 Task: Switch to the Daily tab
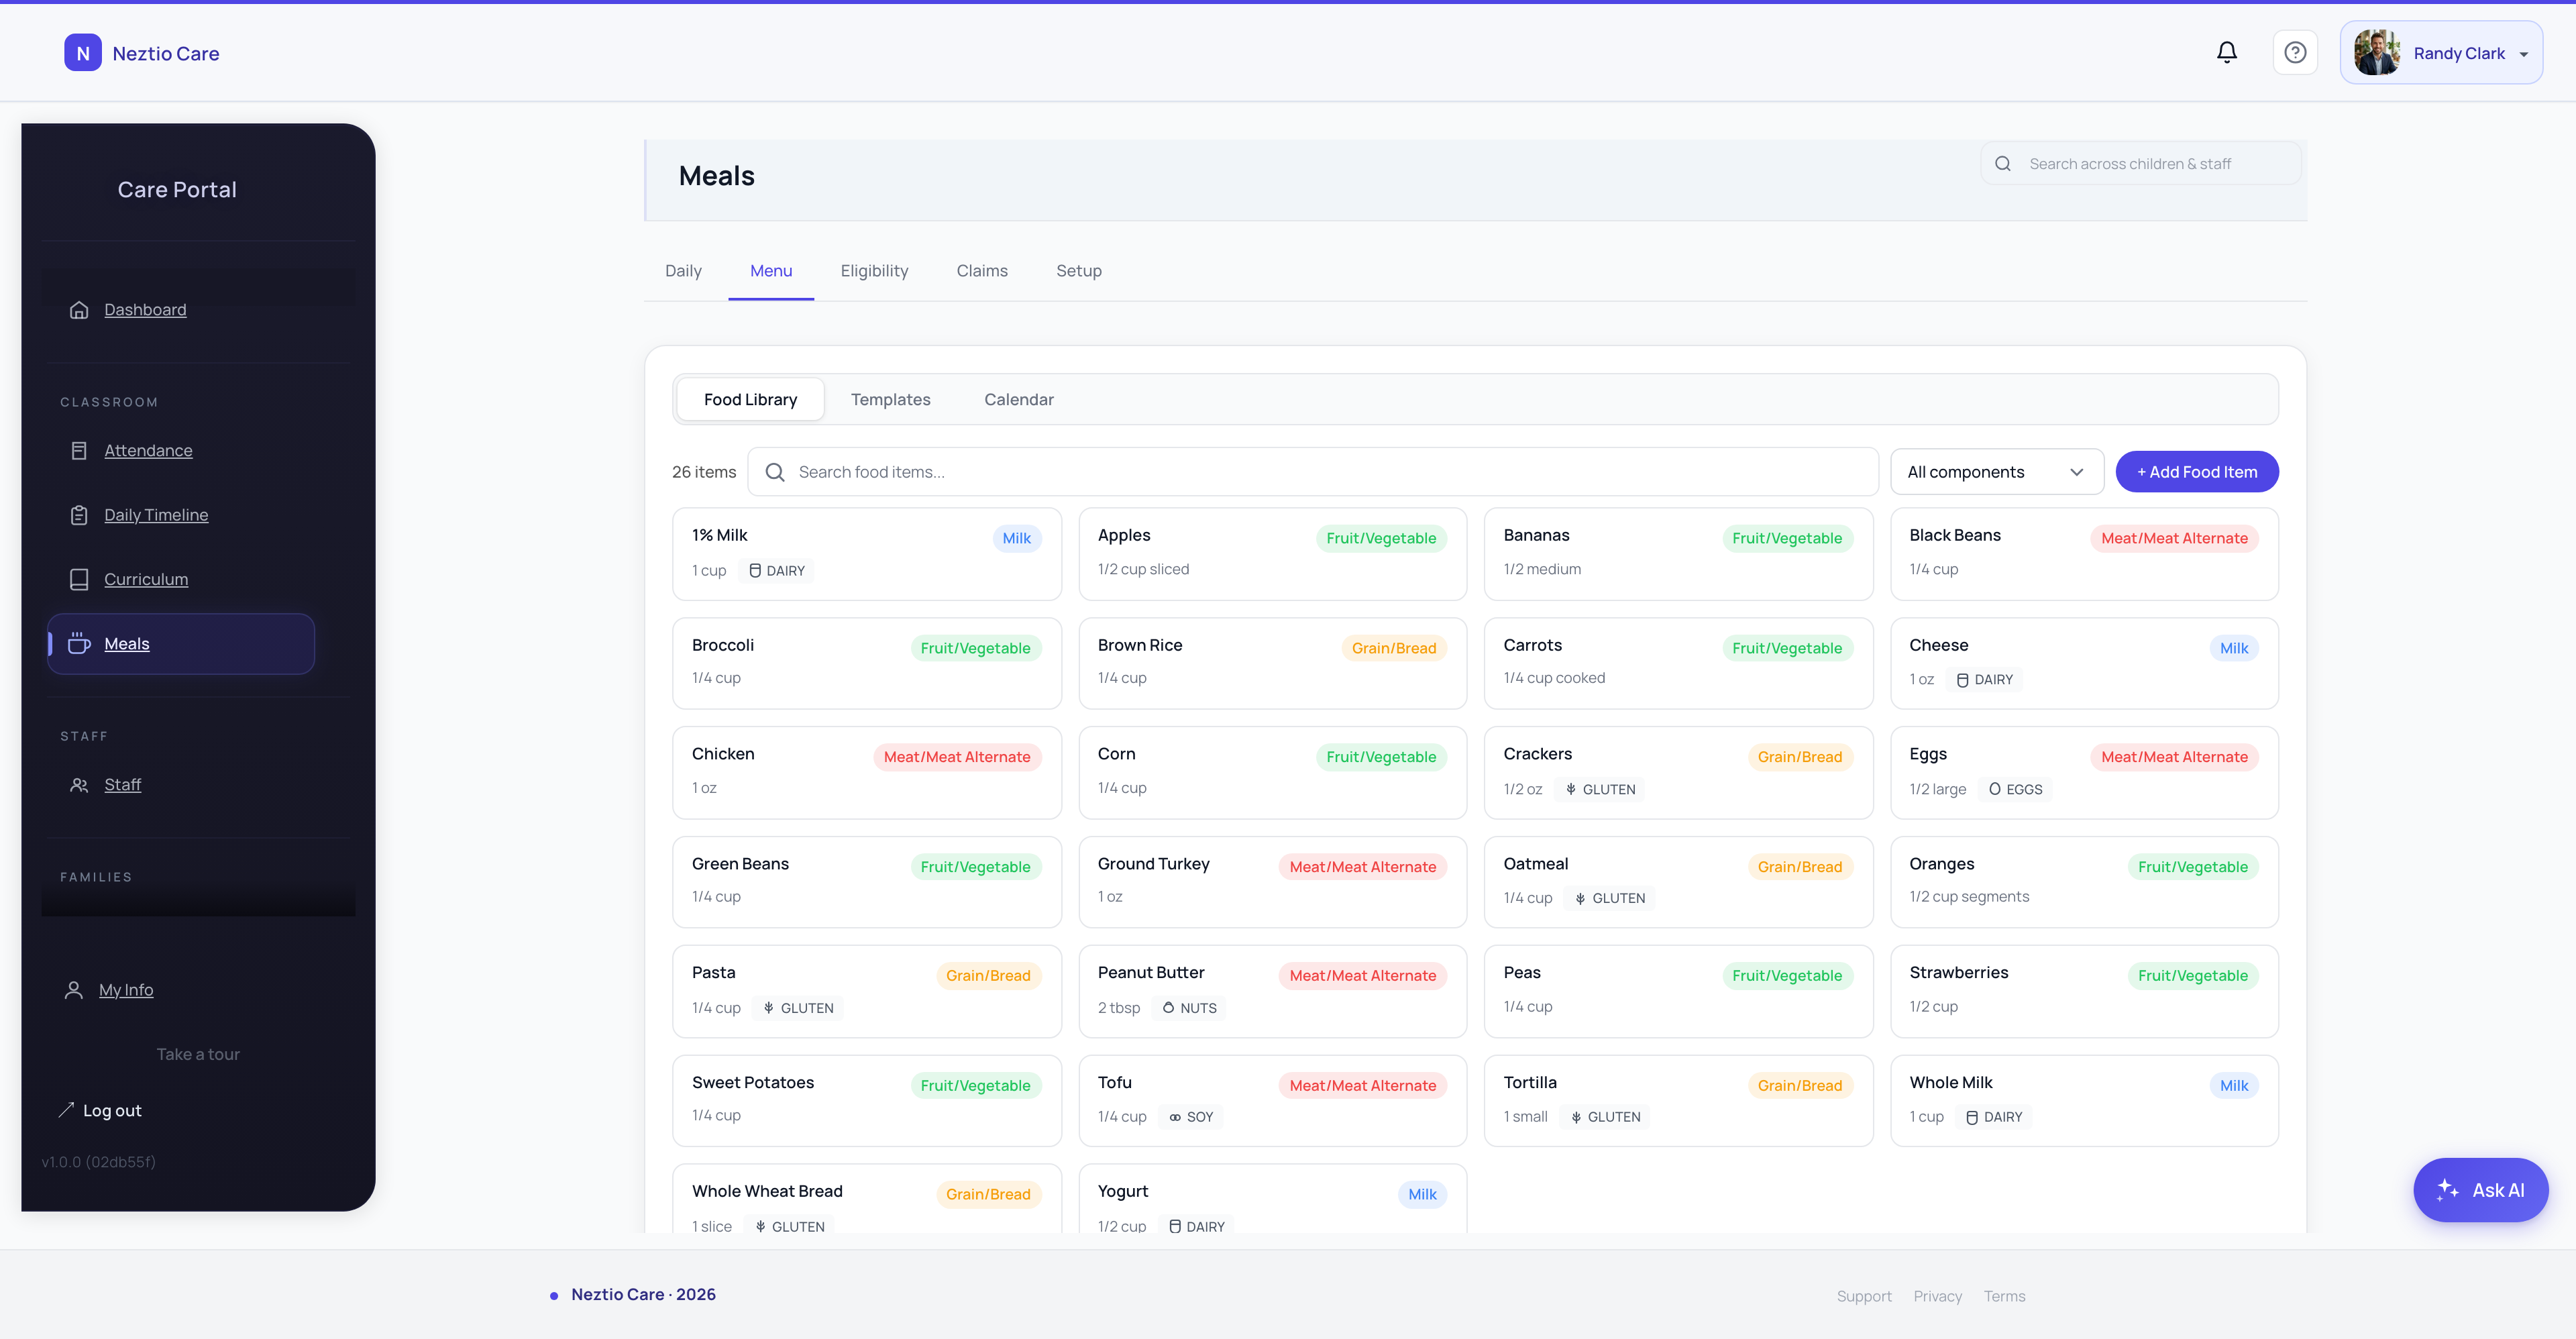683,271
